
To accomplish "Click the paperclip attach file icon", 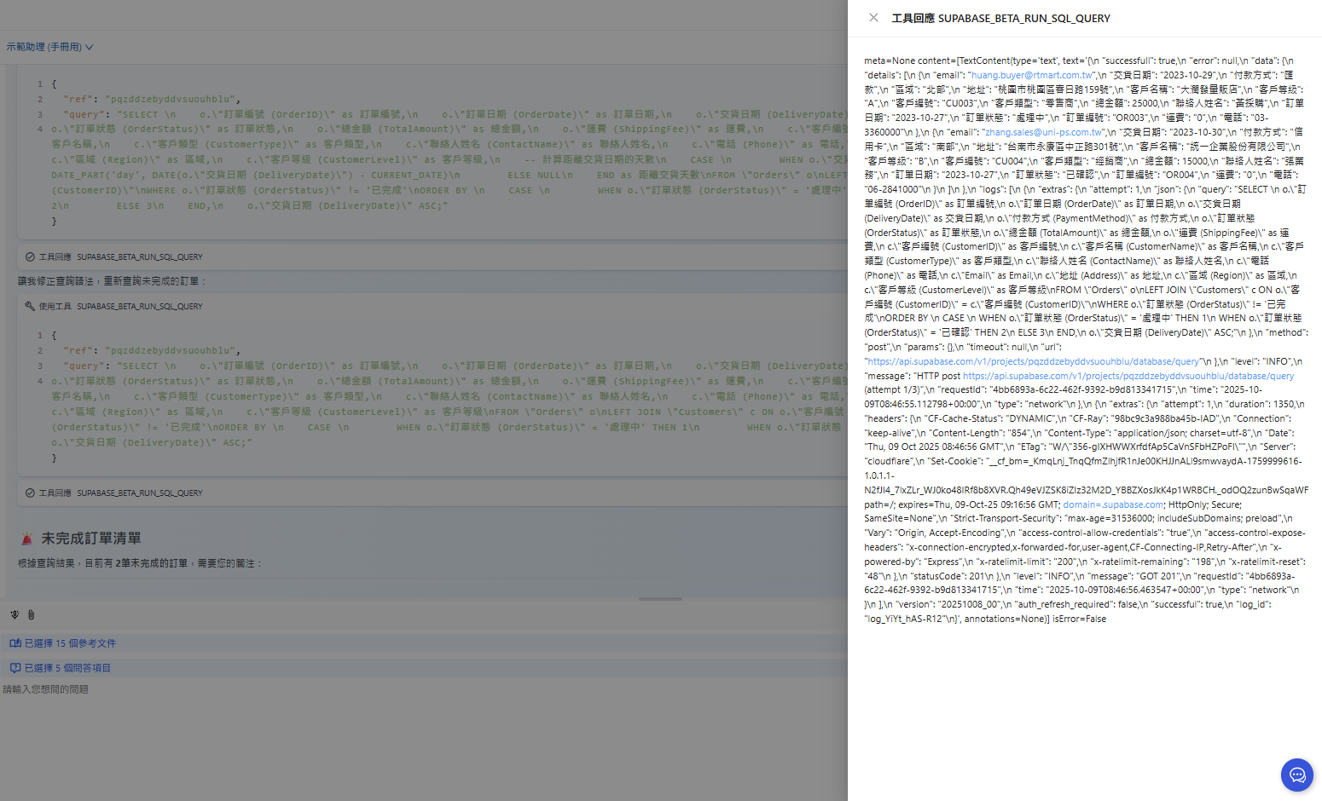I will (32, 614).
